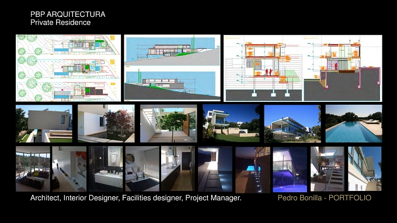
Task: Open the blue elevation drawings image
Action: click(x=172, y=68)
